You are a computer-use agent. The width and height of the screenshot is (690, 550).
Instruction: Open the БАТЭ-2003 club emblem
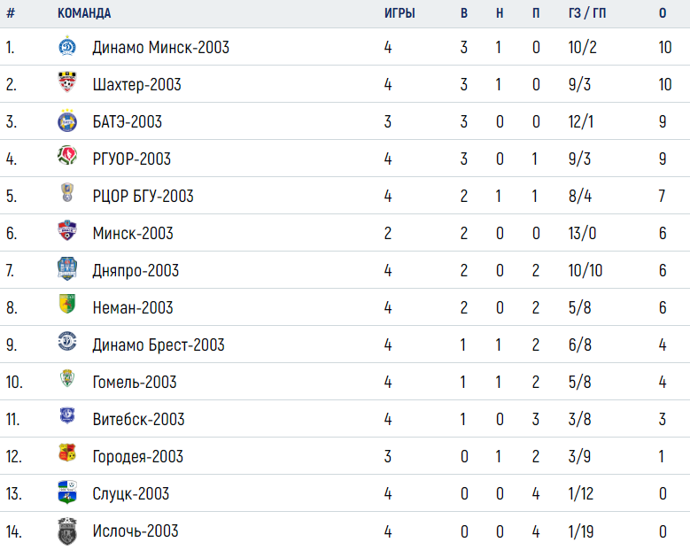point(67,121)
